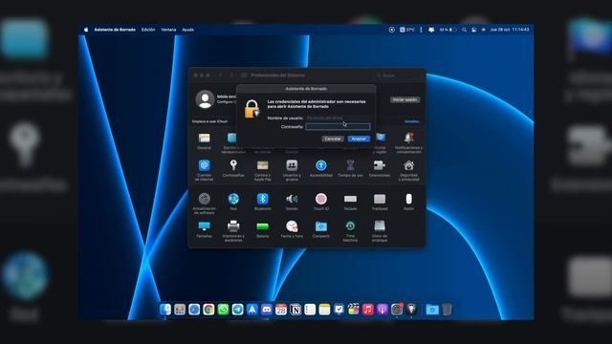The image size is (612, 344).
Task: Open Usuarios y grupos preferences
Action: click(292, 170)
